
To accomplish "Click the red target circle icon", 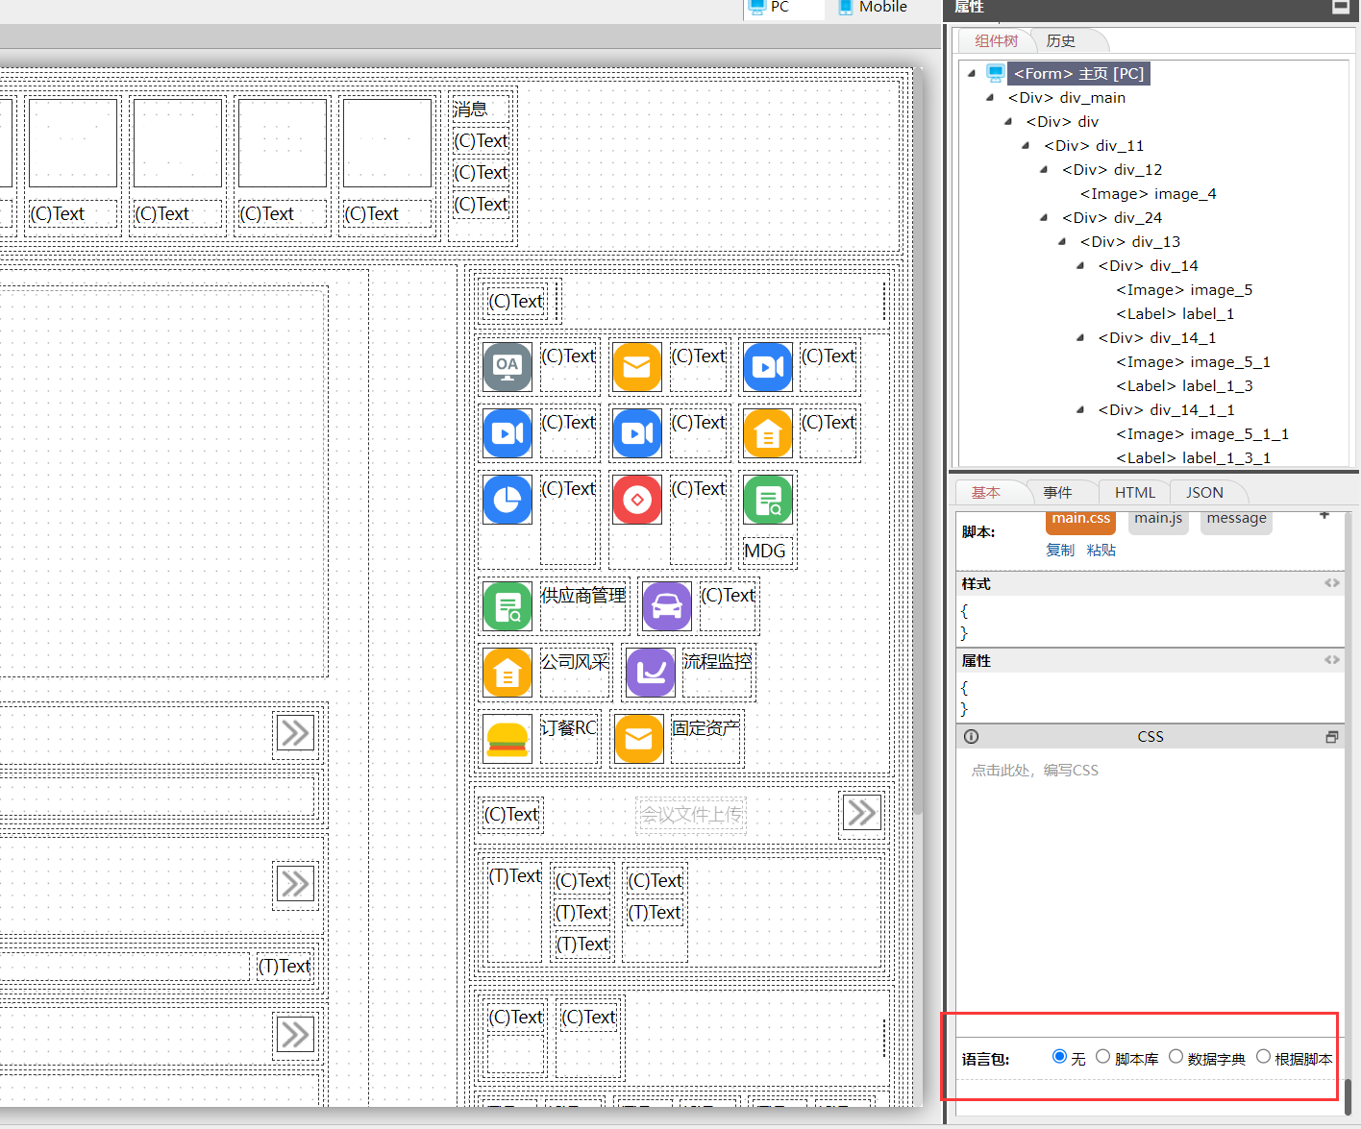I will click(x=637, y=500).
